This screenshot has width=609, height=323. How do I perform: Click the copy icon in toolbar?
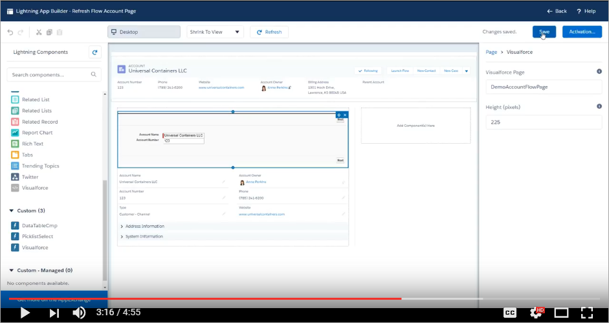[x=49, y=32]
